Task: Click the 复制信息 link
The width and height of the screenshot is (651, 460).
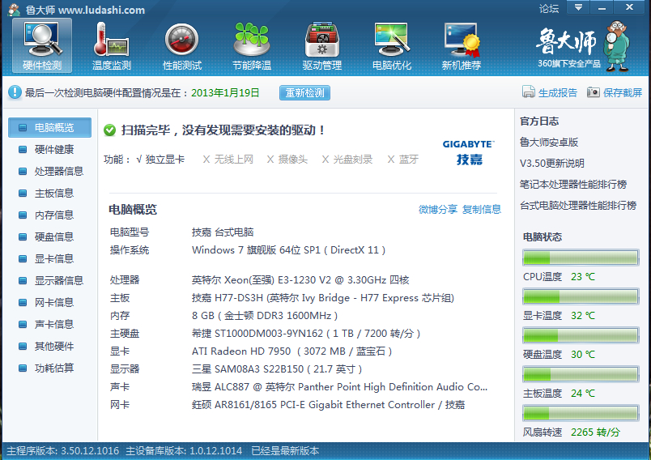Action: (x=482, y=209)
